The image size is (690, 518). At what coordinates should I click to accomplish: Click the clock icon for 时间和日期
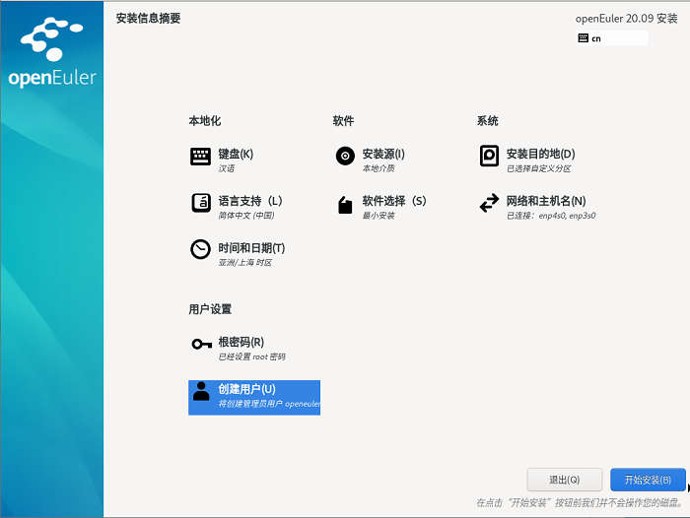coord(201,250)
